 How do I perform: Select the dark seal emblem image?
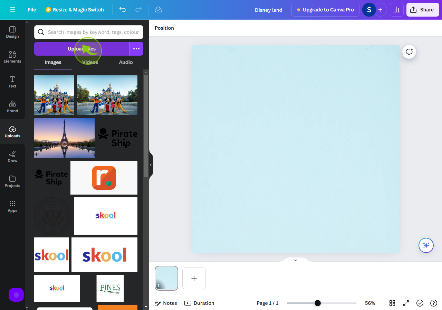pyautogui.click(x=53, y=216)
